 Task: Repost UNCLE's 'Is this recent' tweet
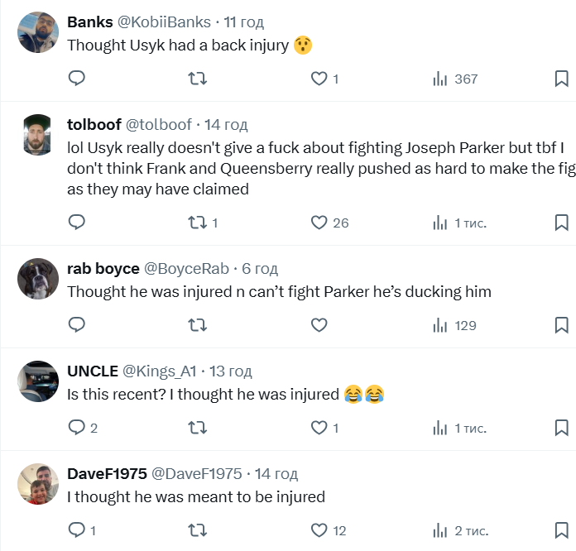click(x=198, y=428)
